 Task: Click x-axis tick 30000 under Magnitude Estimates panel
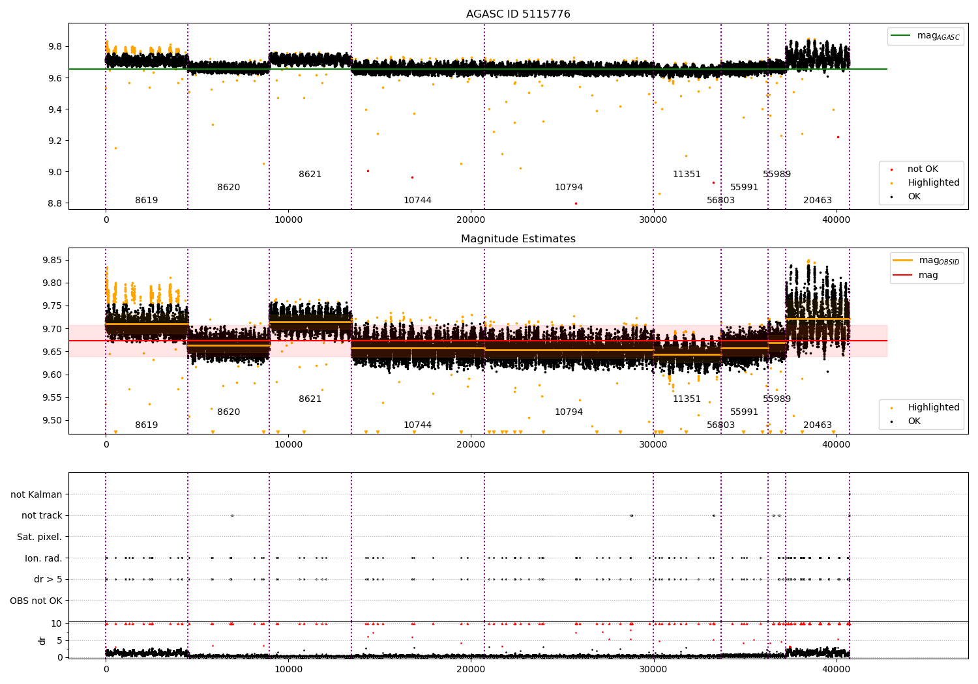tap(653, 445)
